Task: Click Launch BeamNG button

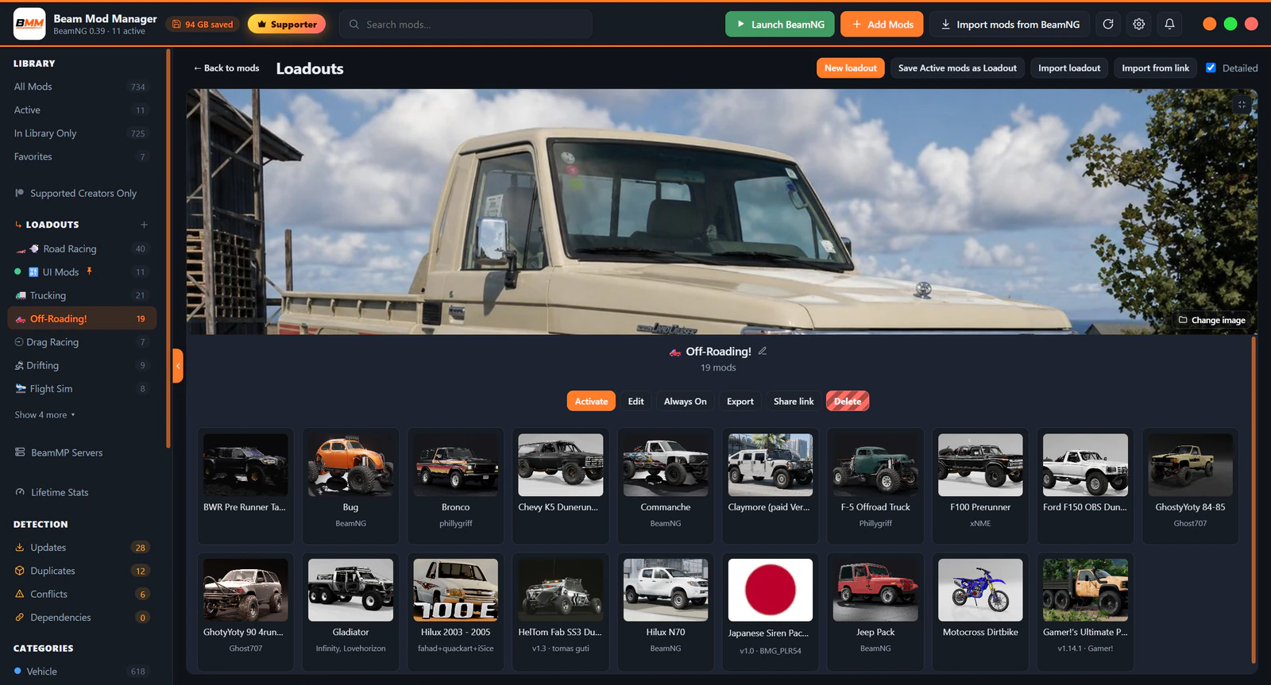Action: pyautogui.click(x=779, y=25)
